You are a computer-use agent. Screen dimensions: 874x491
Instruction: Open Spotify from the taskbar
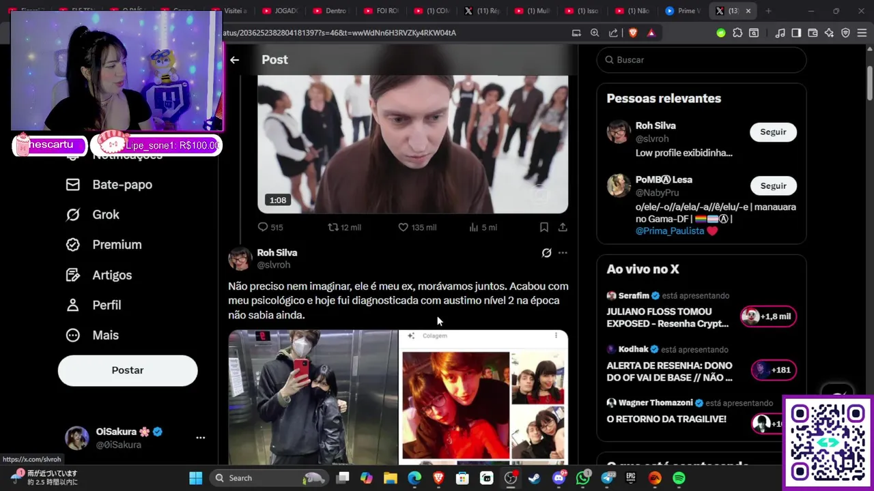point(679,478)
